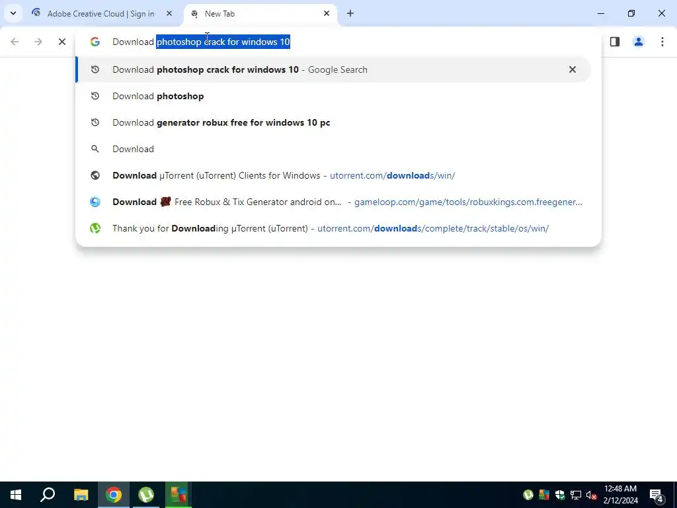Open a new tab with plus button
This screenshot has height=508, width=677.
[x=350, y=13]
